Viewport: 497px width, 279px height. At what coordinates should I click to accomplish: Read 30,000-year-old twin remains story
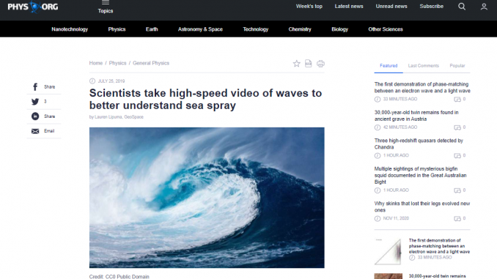[x=416, y=116]
